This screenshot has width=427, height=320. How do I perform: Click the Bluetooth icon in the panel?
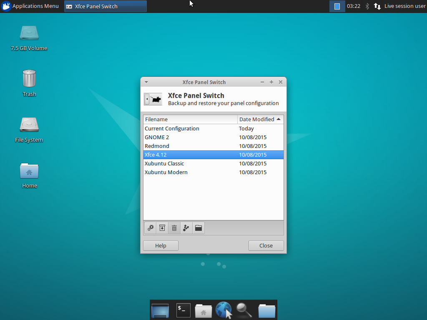[367, 6]
